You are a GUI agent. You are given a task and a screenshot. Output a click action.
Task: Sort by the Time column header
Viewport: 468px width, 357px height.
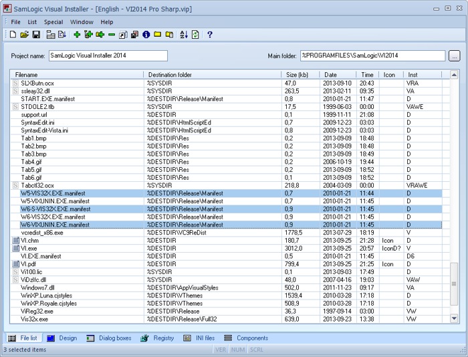tap(368, 75)
